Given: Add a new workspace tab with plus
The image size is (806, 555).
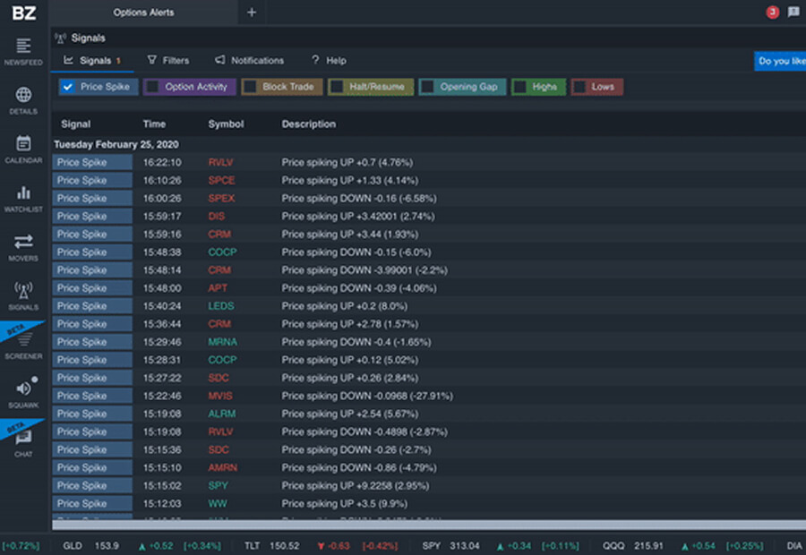Looking at the screenshot, I should tap(252, 13).
